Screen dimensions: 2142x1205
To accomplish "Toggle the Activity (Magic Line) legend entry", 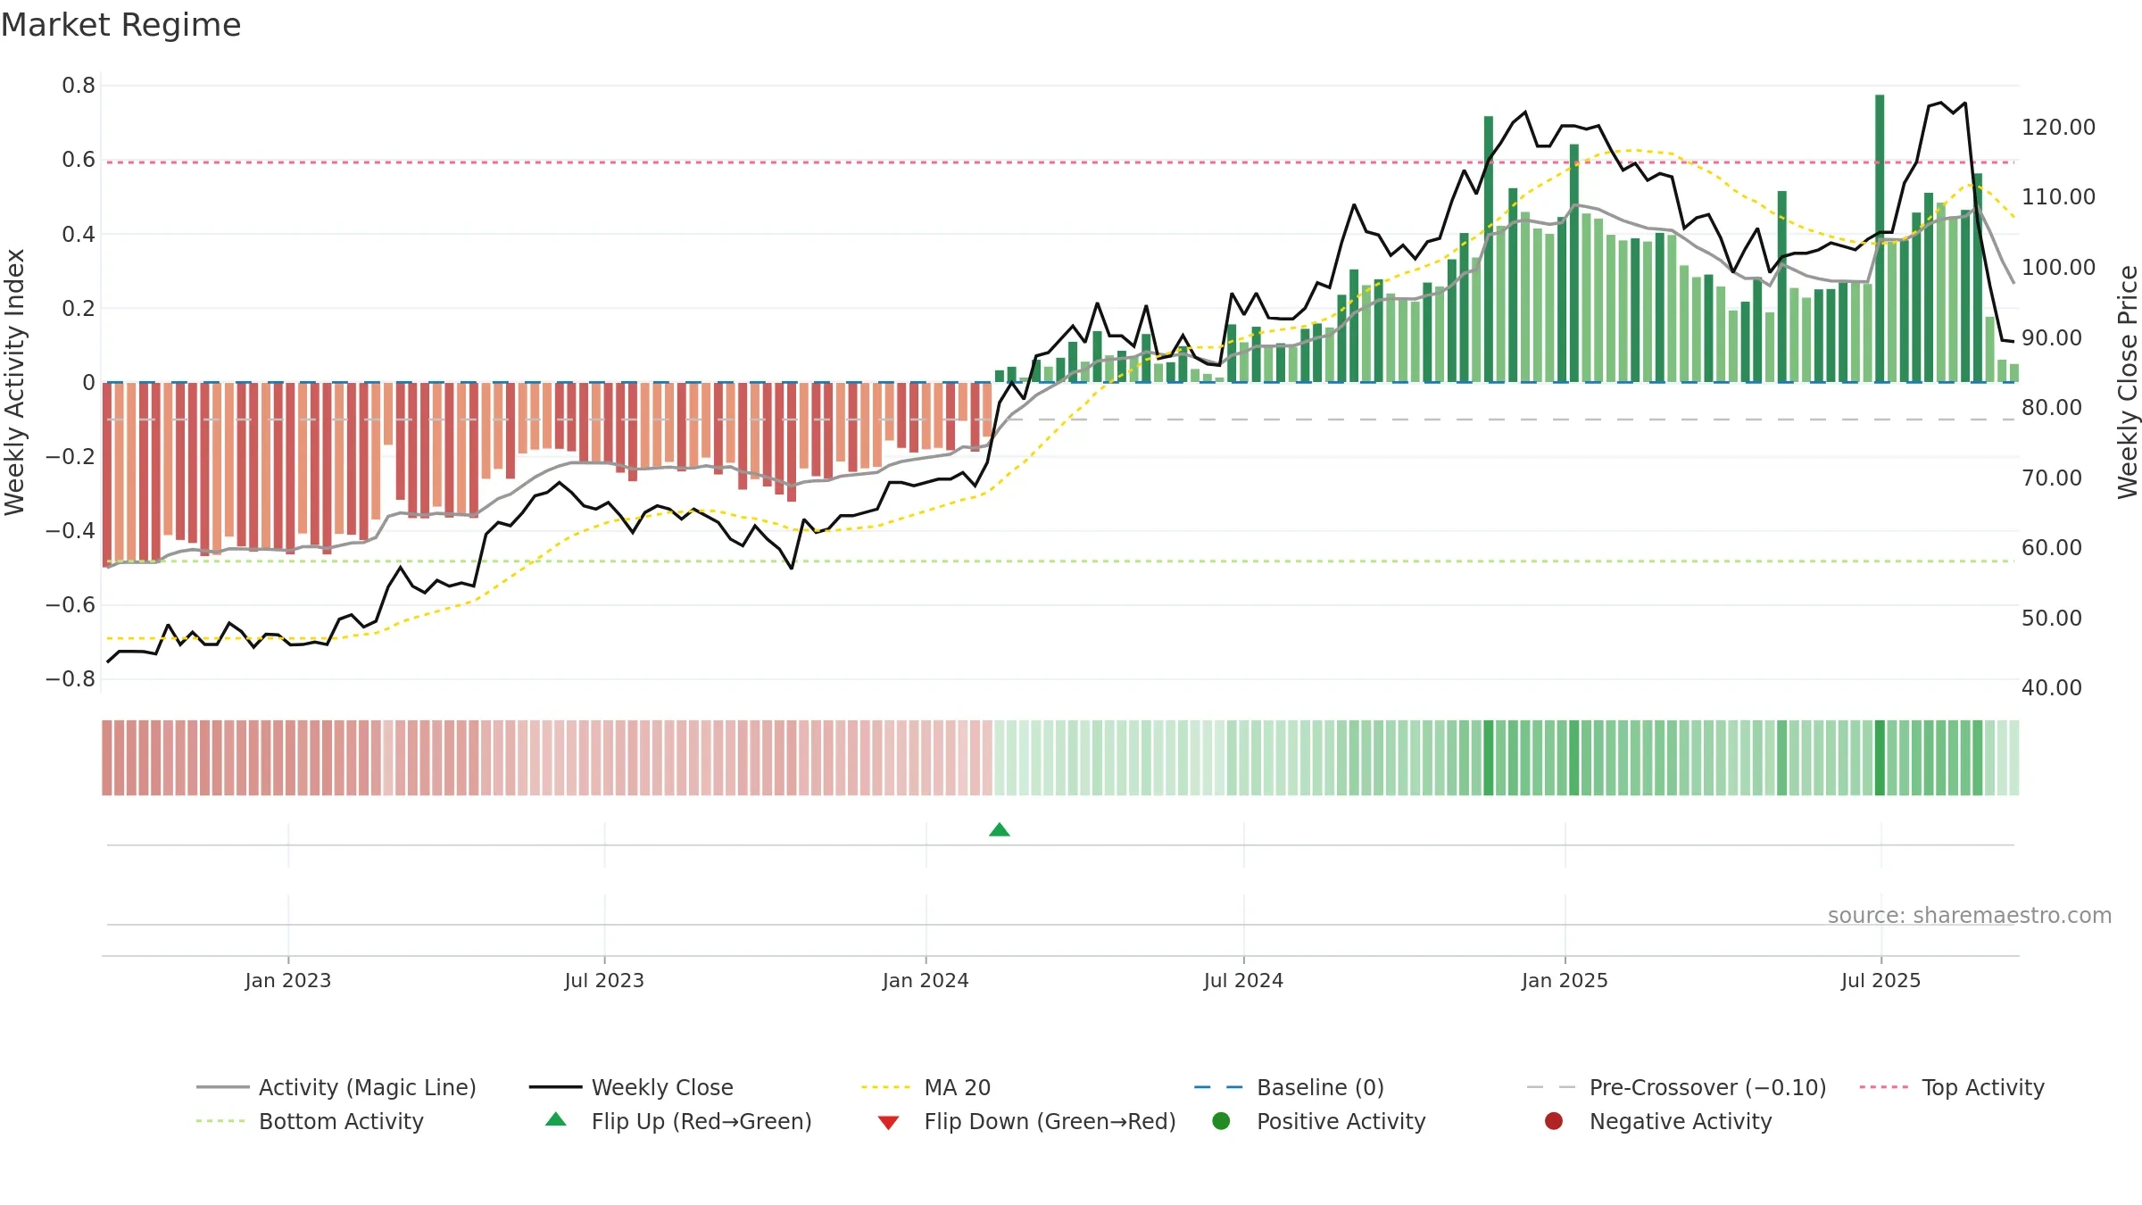I will coord(336,1087).
